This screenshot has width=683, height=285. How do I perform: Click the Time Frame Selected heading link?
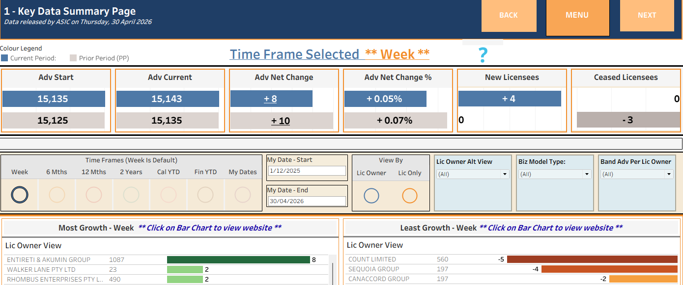(329, 54)
